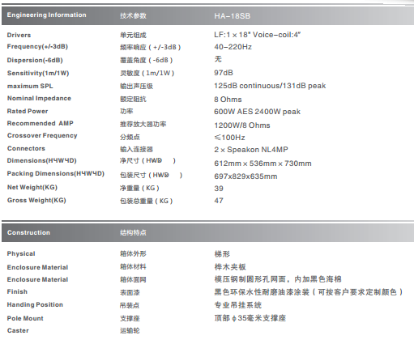Select the HA-18SB model heading
Screen dimensions: 414x344
[233, 16]
